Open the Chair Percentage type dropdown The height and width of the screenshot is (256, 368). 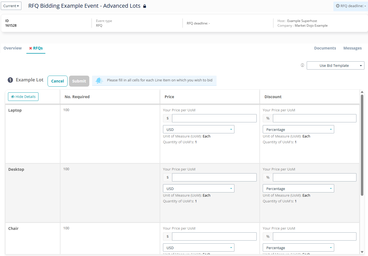(298, 247)
